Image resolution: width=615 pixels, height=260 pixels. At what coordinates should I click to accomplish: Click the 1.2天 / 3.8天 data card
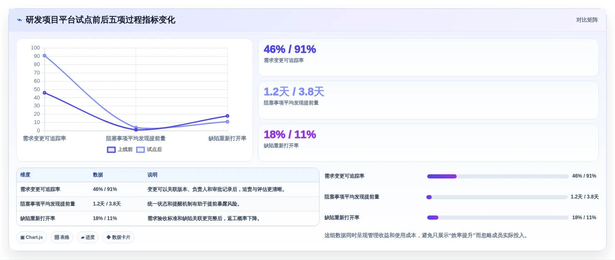point(428,100)
